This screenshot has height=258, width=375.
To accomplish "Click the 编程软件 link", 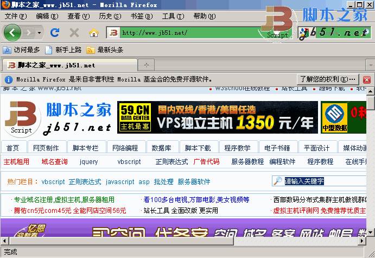I will coord(282,162).
